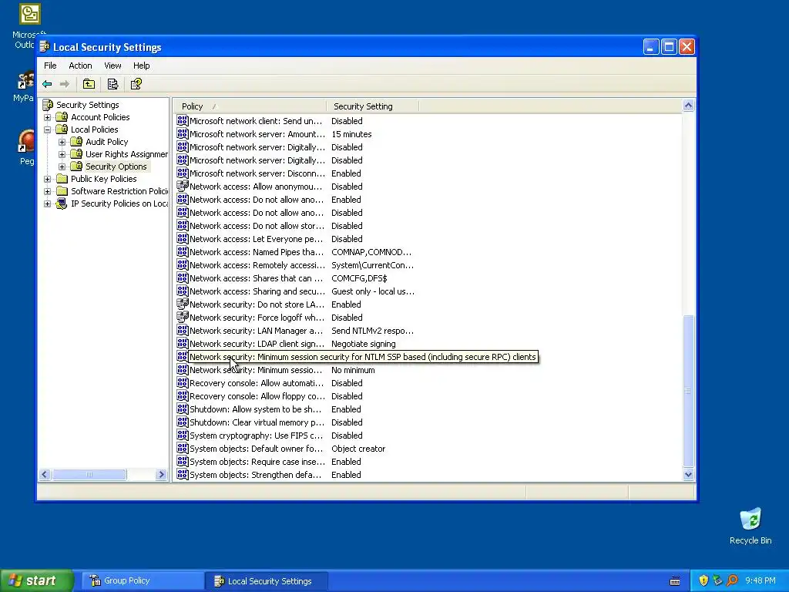This screenshot has width=789, height=592.
Task: Click the Public Key Policies folder icon
Action: (x=62, y=179)
